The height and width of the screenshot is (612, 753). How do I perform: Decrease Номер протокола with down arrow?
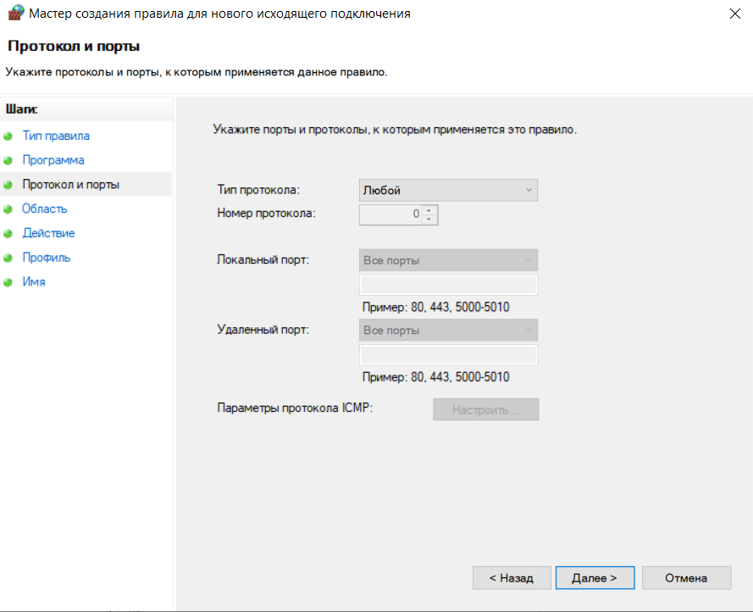tap(429, 220)
